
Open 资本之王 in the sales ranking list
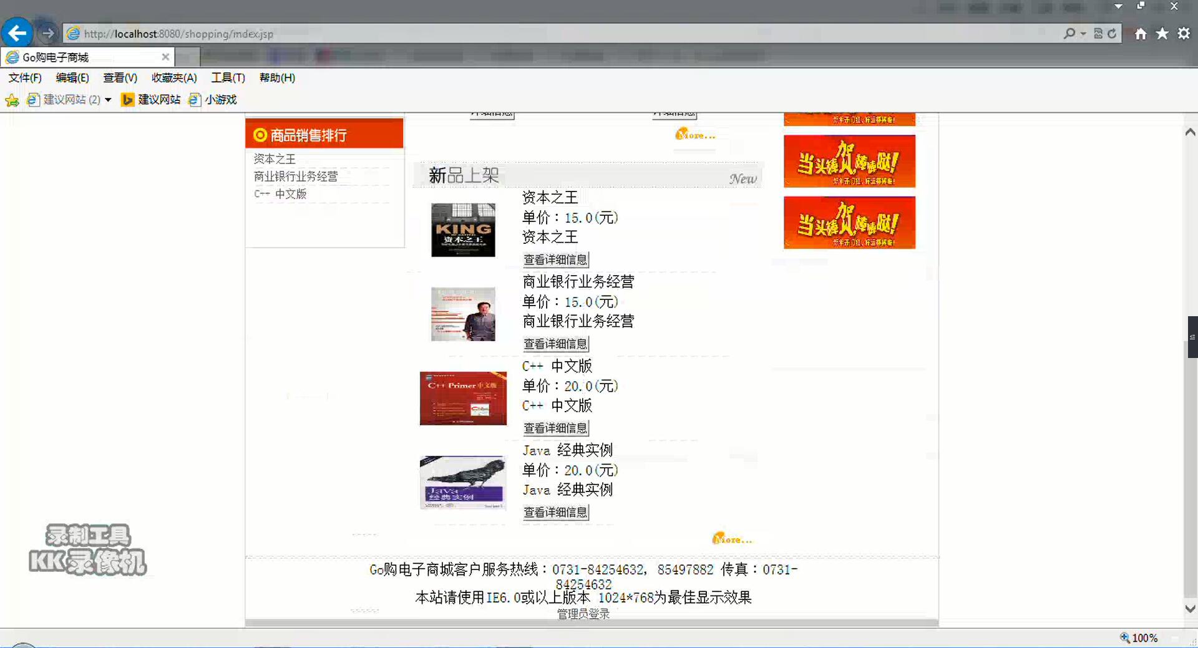(275, 159)
